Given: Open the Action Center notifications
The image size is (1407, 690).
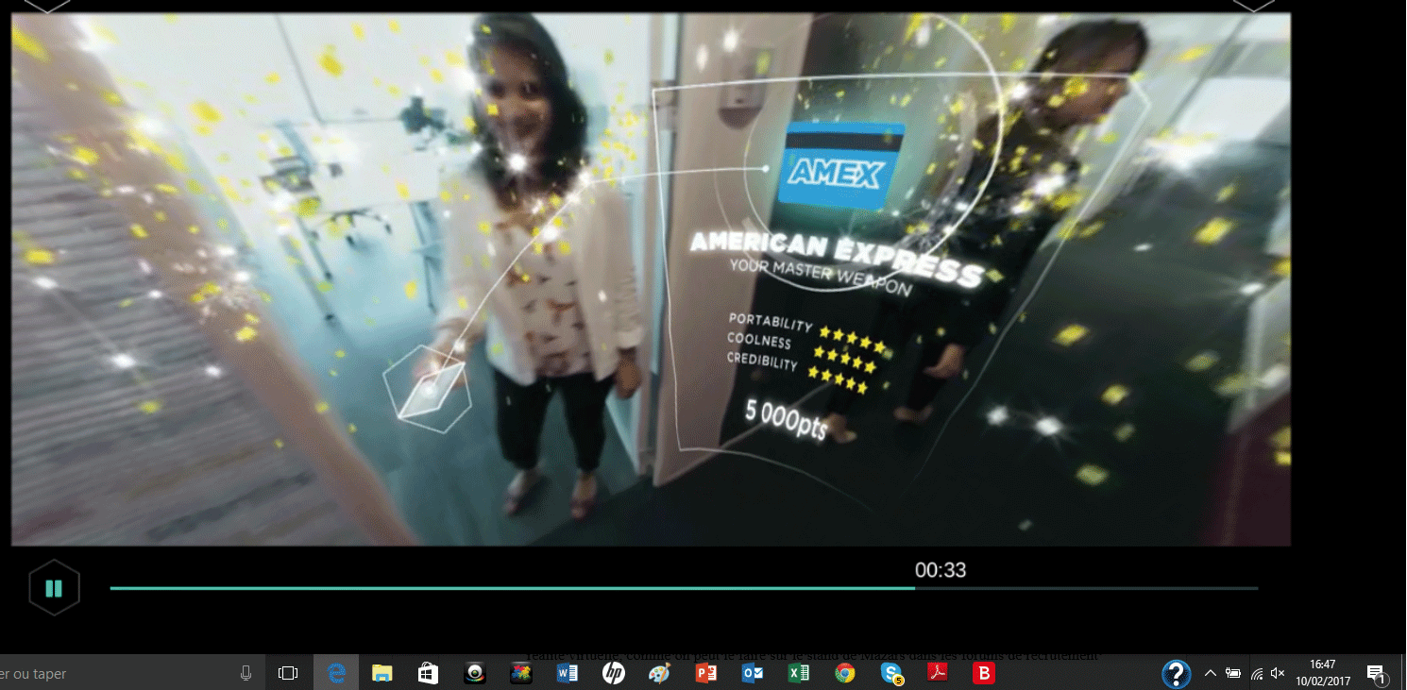Looking at the screenshot, I should click(1376, 673).
